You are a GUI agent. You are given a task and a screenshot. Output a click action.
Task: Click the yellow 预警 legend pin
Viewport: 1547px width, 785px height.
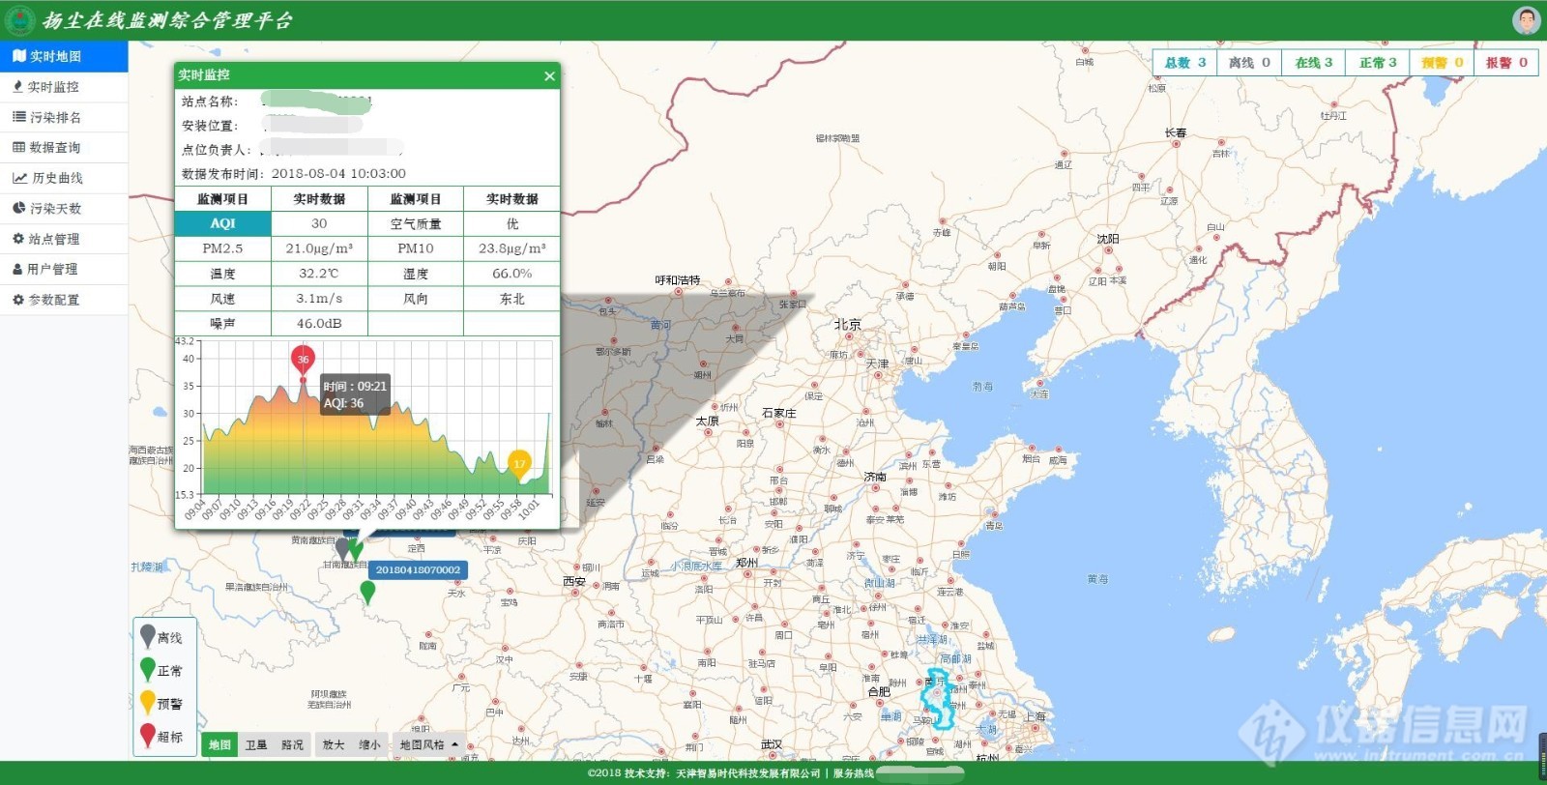coord(147,701)
